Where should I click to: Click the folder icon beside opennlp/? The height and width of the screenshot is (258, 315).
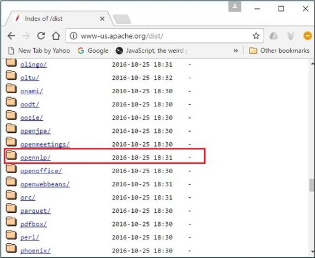[x=11, y=155]
